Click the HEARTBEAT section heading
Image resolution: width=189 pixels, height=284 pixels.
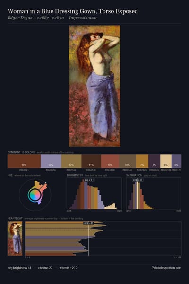click(15, 218)
